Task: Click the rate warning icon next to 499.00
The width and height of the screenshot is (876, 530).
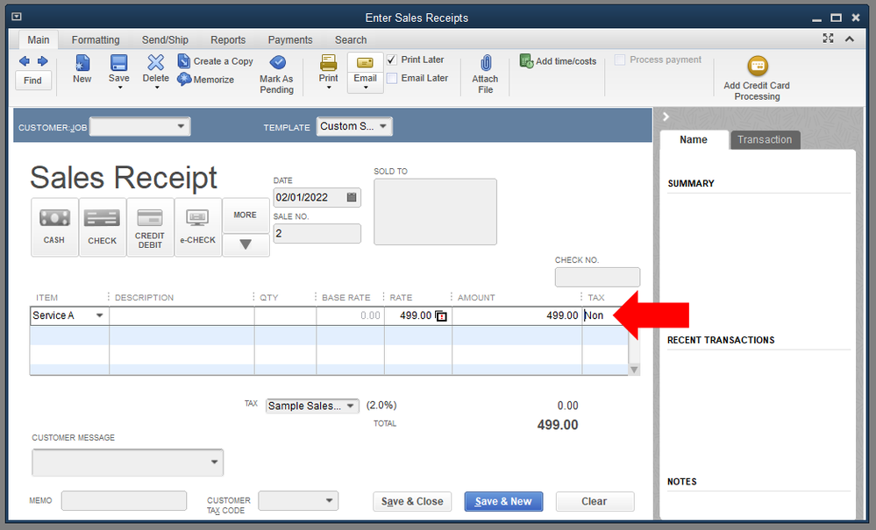Action: click(441, 315)
